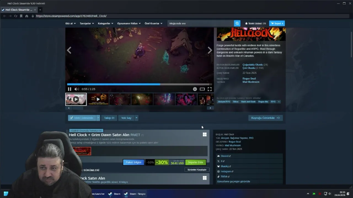
Task: Expand the Yok Say dropdown arrow
Action: [136, 118]
